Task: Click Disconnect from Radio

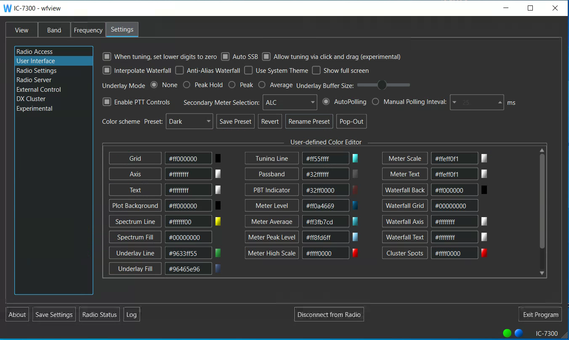Action: click(x=329, y=314)
